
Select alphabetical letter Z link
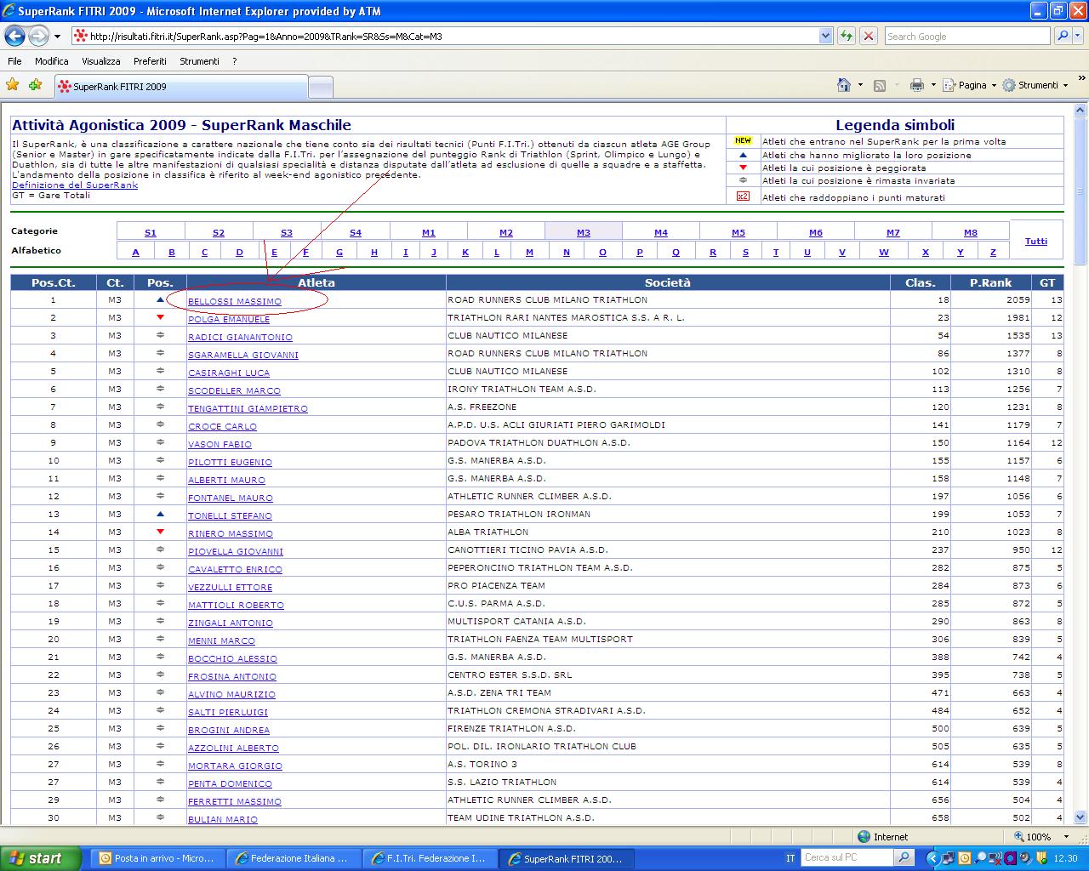(x=993, y=252)
